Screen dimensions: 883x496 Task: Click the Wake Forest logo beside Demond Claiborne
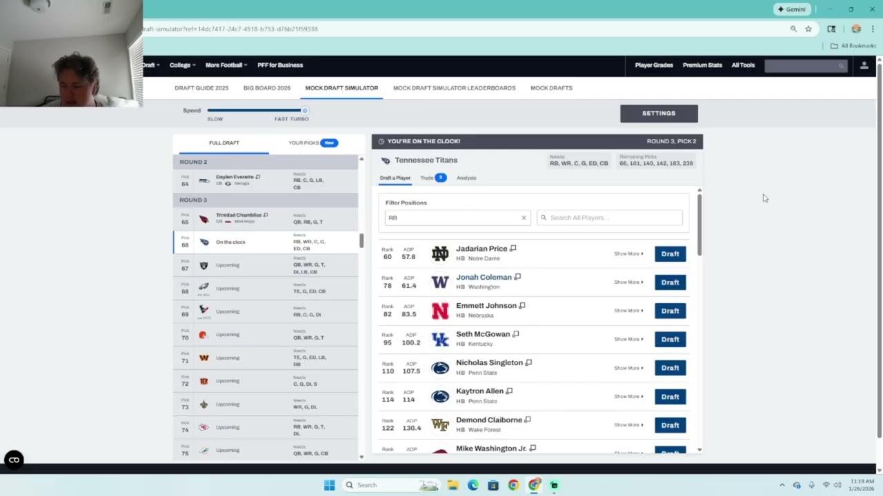pos(440,425)
